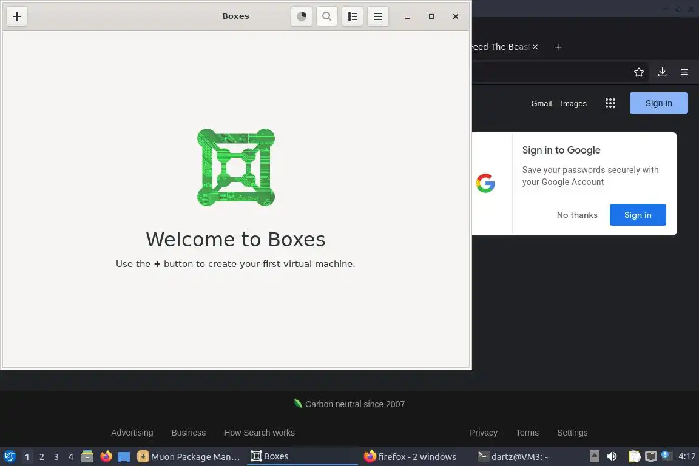Screen dimensions: 699x466
Task: Open the Google apps grid
Action: pos(610,104)
